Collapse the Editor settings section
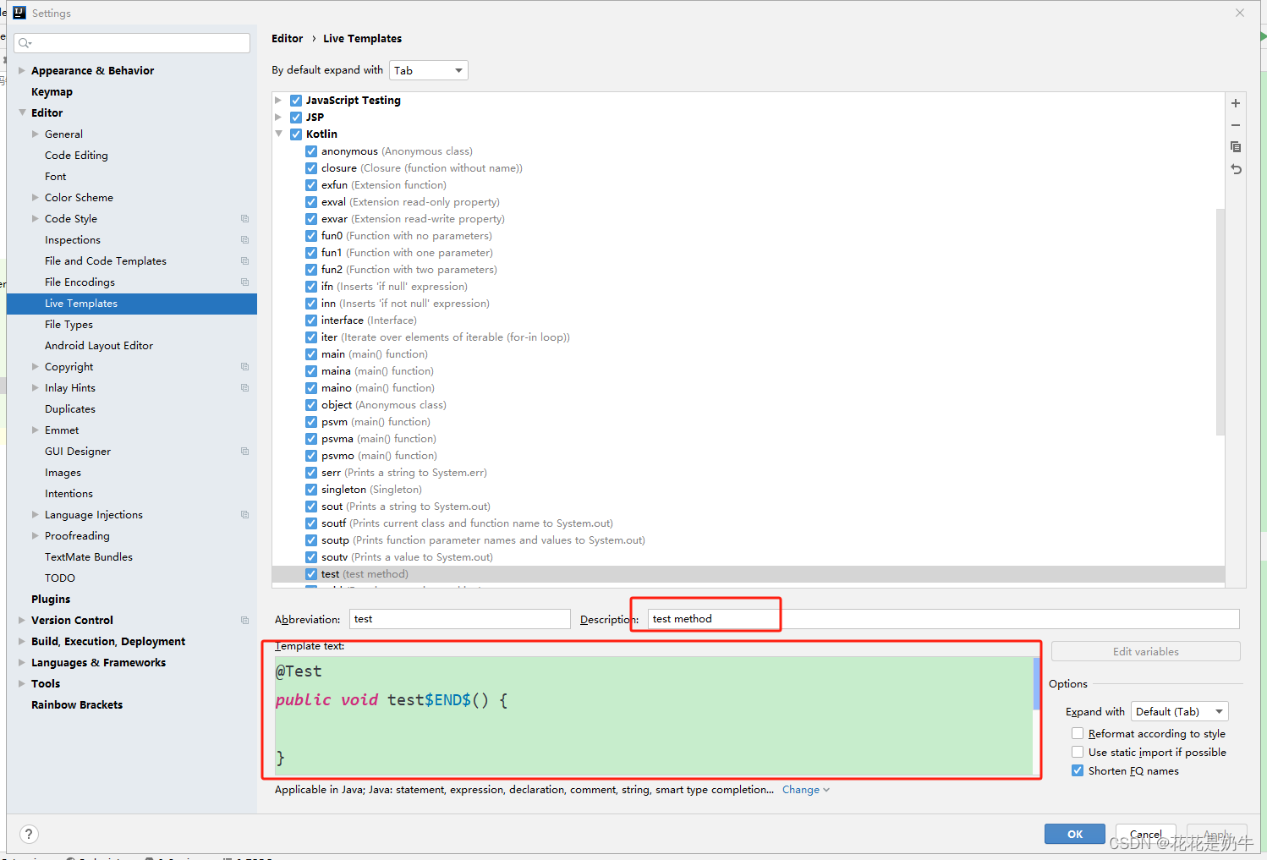 [22, 113]
